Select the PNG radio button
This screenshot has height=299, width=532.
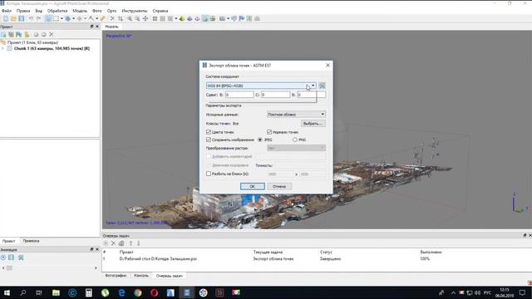[x=295, y=140]
